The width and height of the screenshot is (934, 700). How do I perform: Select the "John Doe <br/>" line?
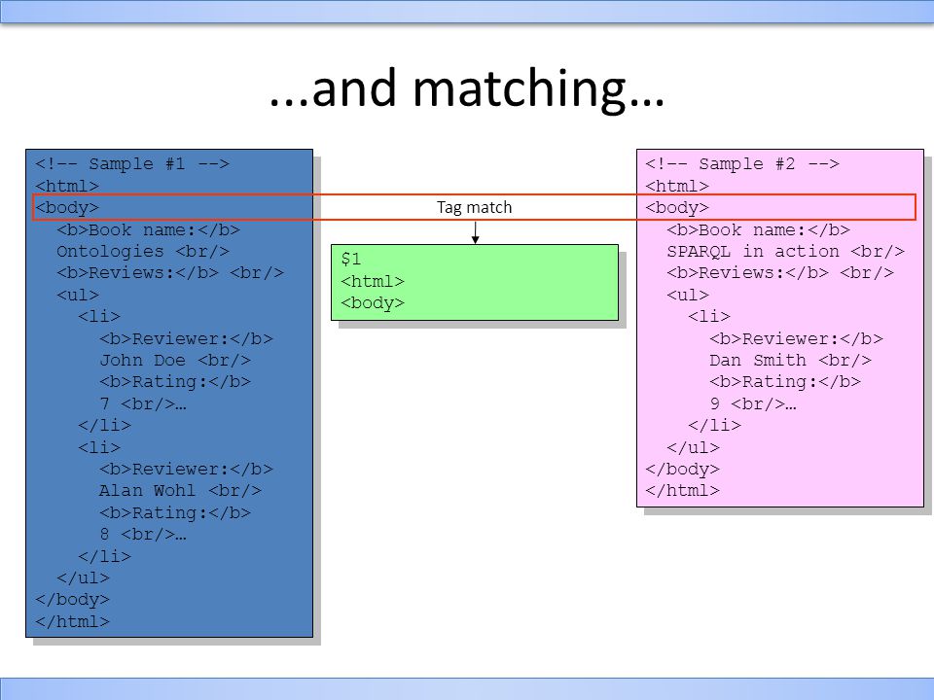point(175,360)
